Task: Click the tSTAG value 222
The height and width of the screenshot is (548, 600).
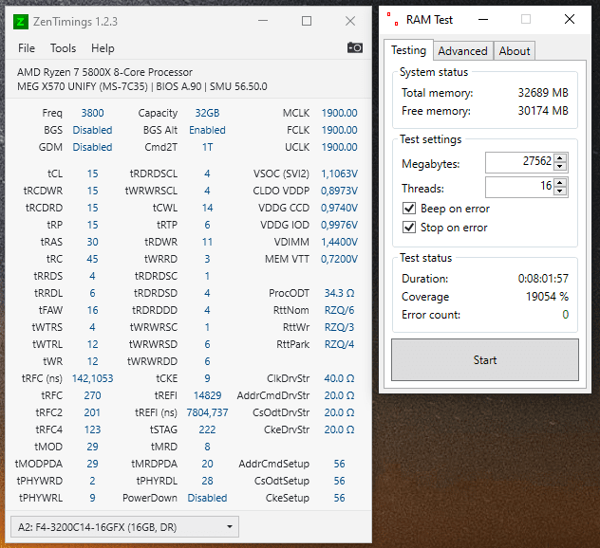Action: 207,429
